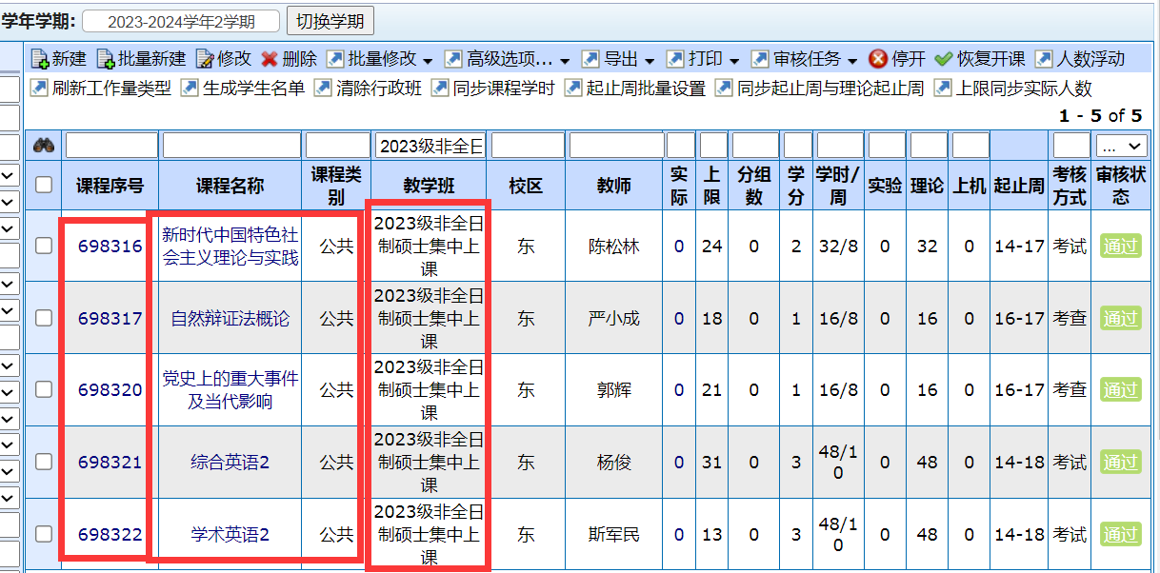Click the 停开 stop course icon
This screenshot has width=1160, height=573.
878,59
